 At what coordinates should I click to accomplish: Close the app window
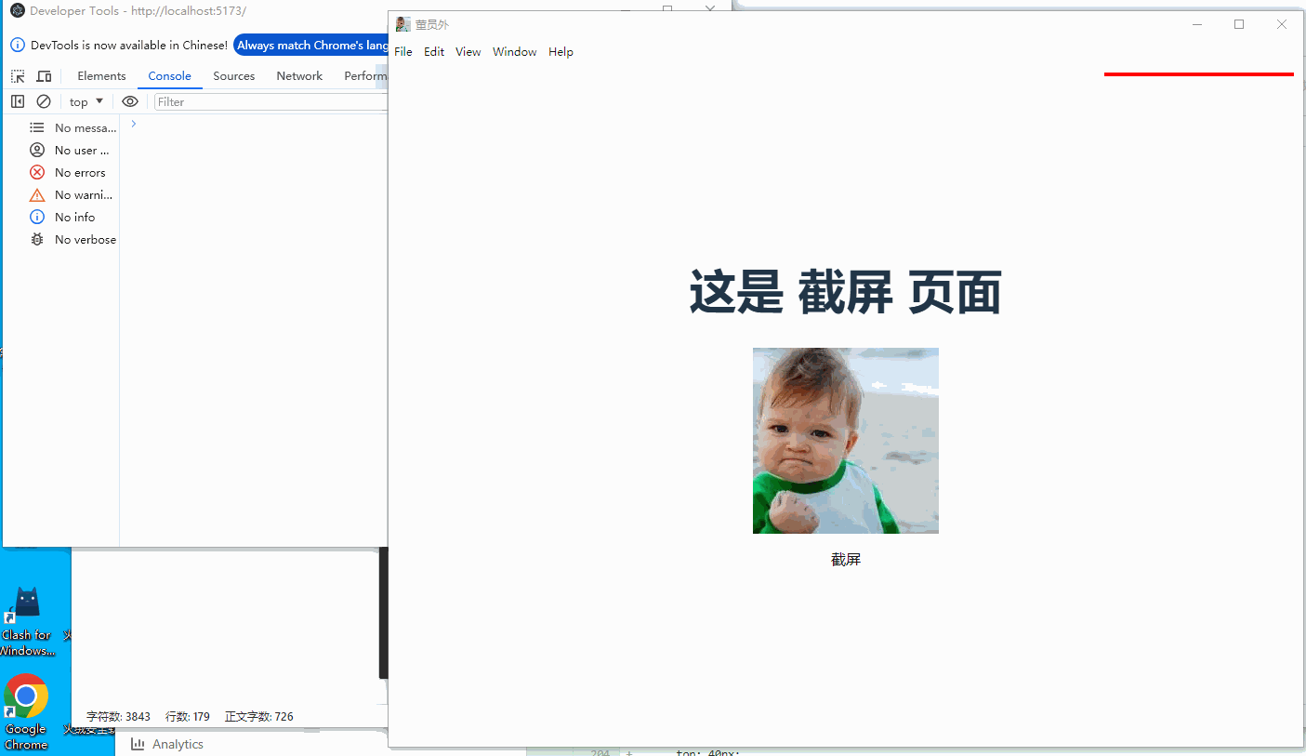point(1282,24)
